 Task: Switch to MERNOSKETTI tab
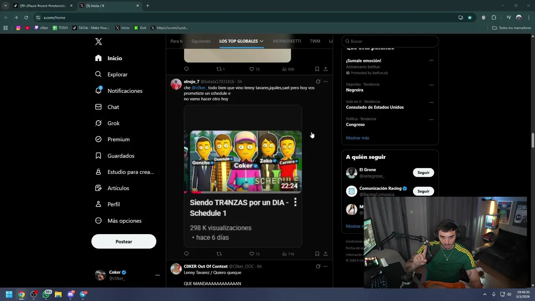click(287, 41)
